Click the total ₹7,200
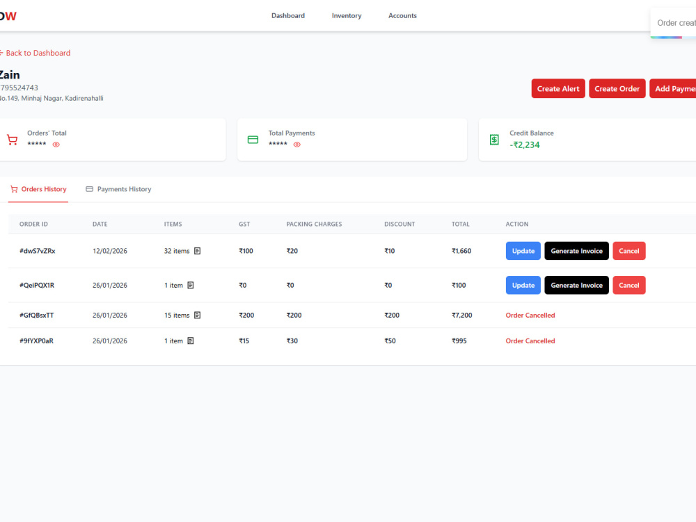This screenshot has width=696, height=522. [x=461, y=315]
